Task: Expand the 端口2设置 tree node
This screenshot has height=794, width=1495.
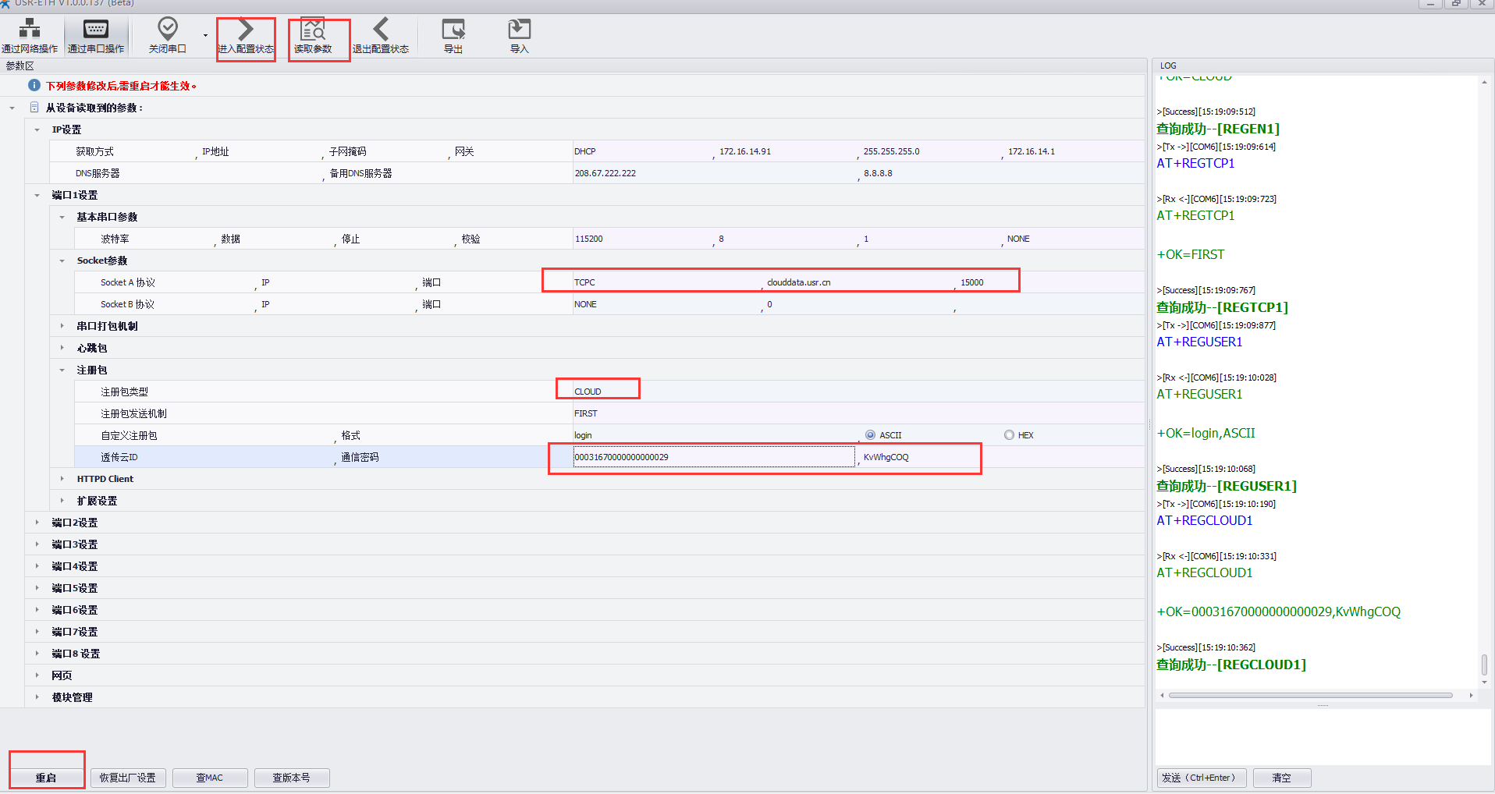Action: 37,523
